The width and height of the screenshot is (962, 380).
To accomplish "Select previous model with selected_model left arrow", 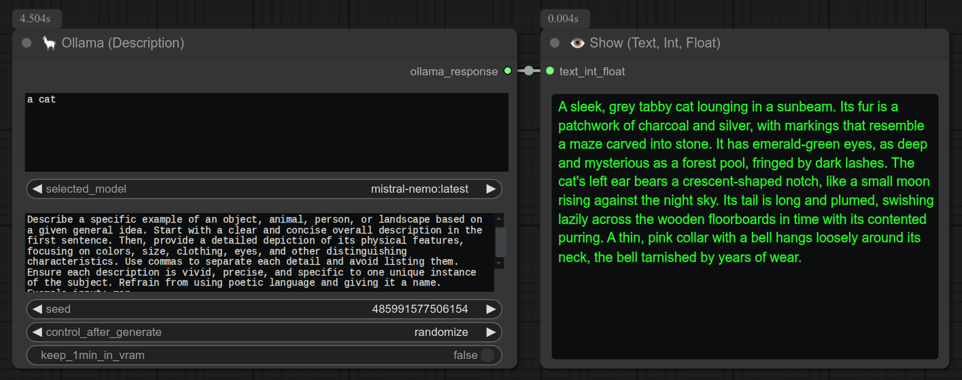I will coord(37,189).
